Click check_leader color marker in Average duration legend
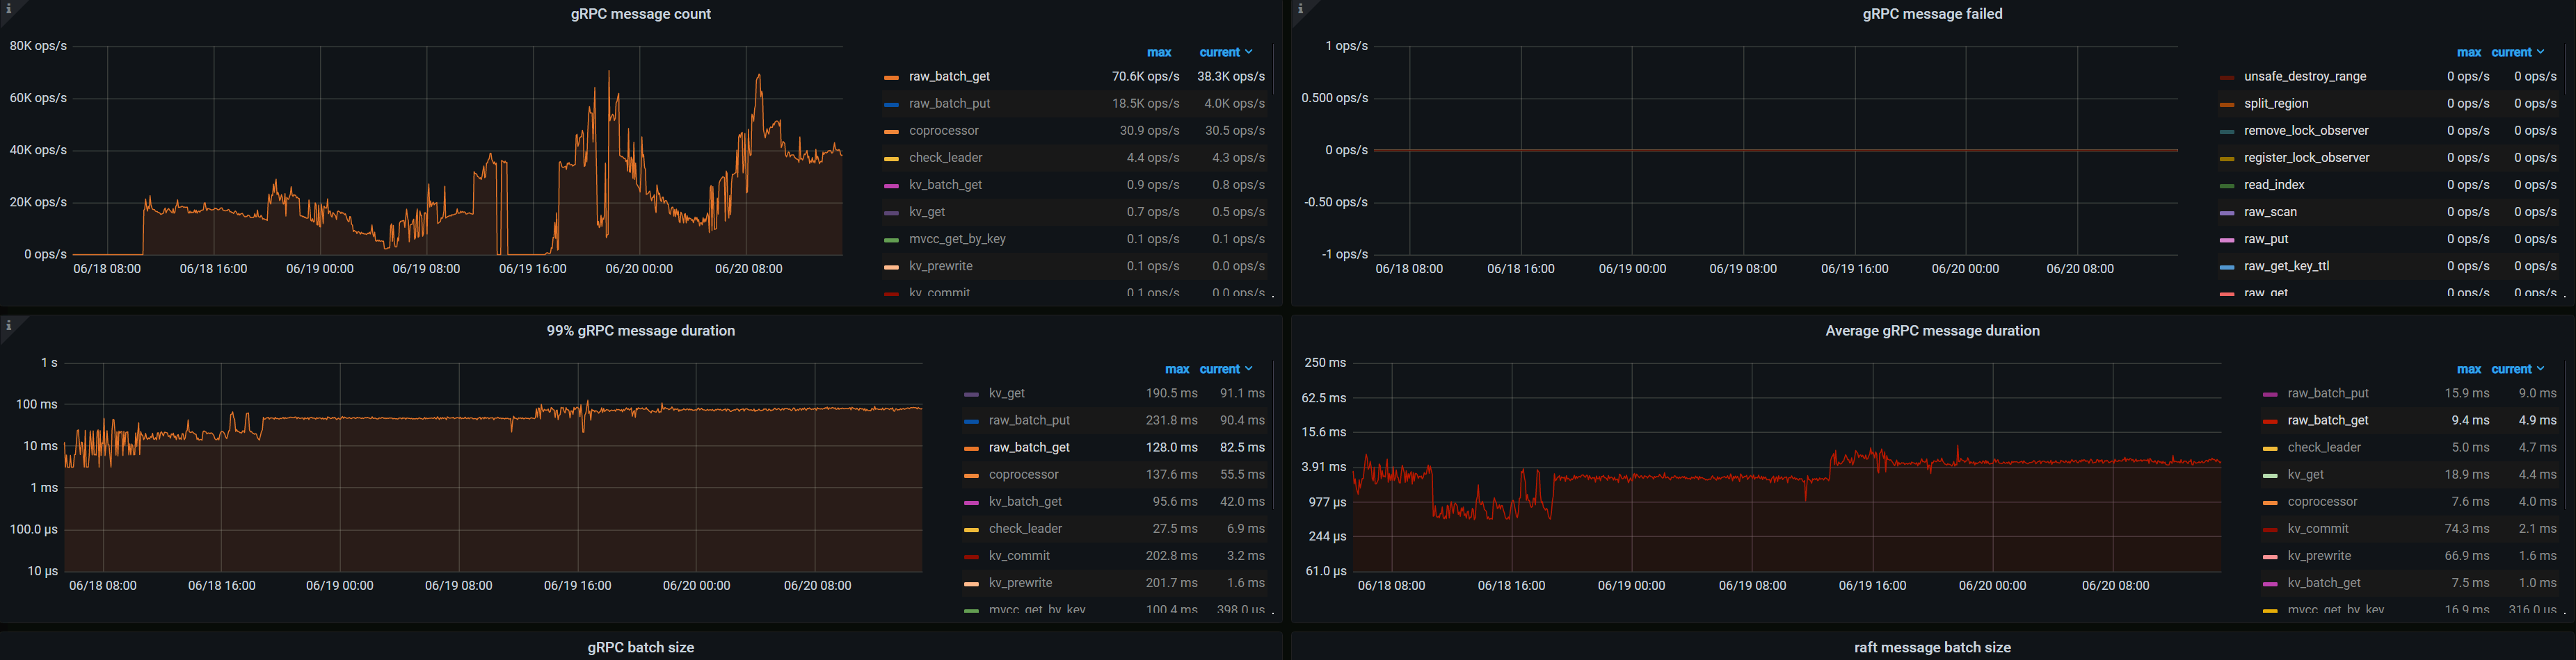 2270,448
